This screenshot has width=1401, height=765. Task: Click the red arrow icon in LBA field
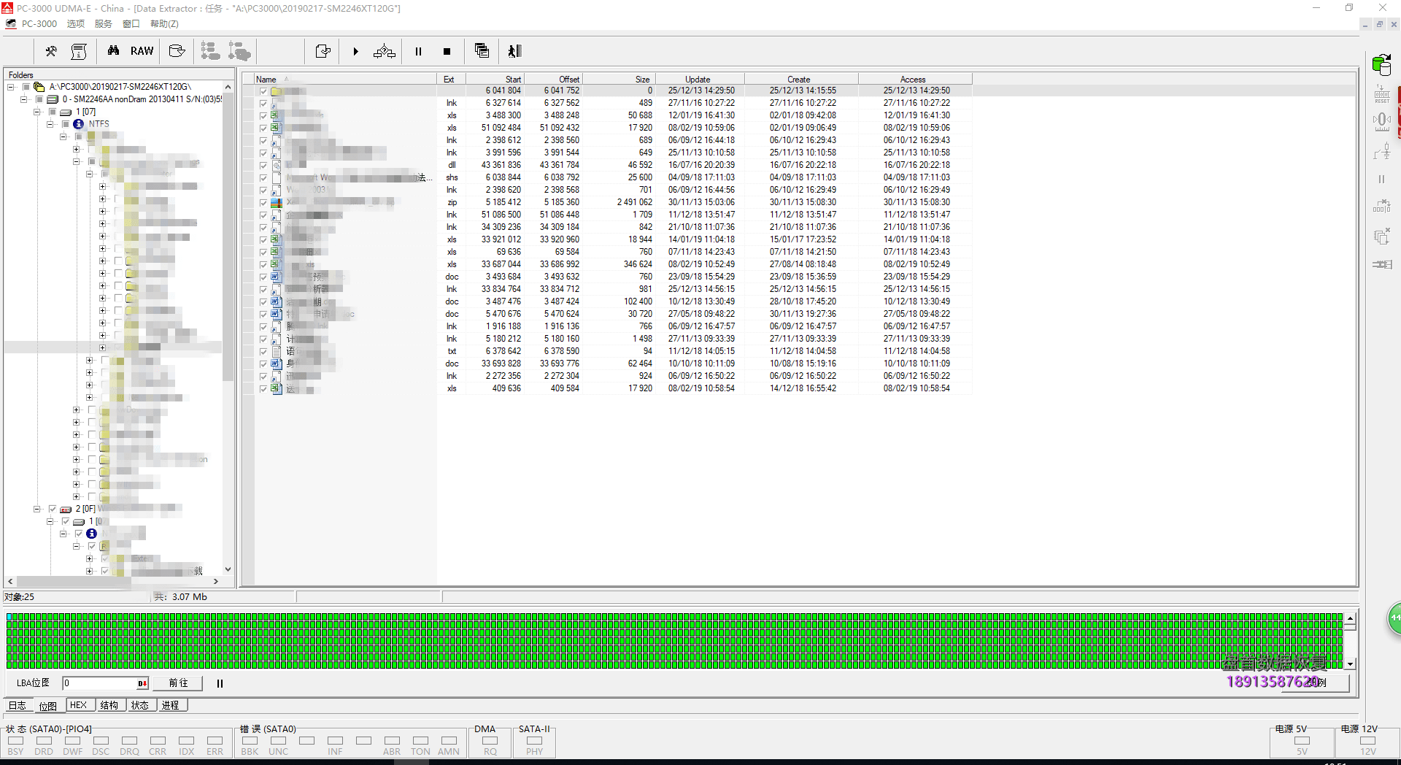142,683
